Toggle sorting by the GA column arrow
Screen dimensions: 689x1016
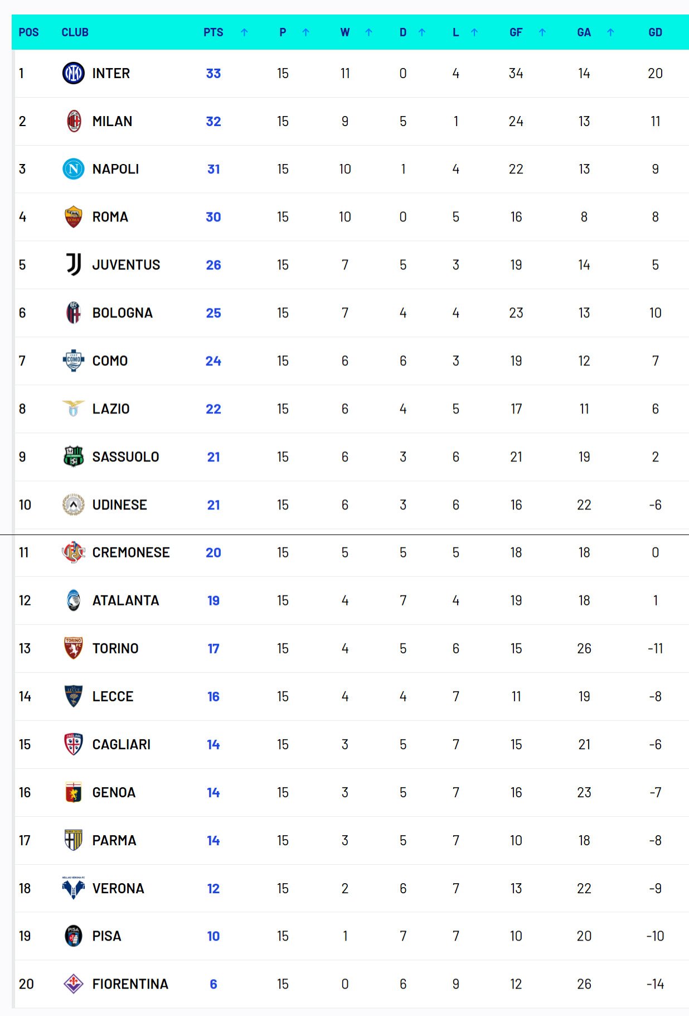[609, 32]
